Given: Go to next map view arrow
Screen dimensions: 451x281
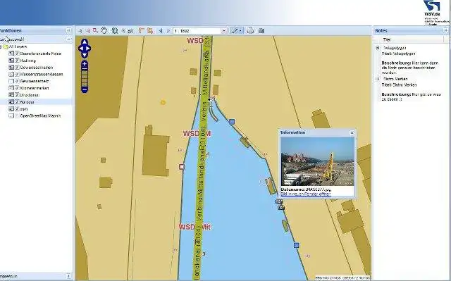Looking at the screenshot, I should 168,31.
